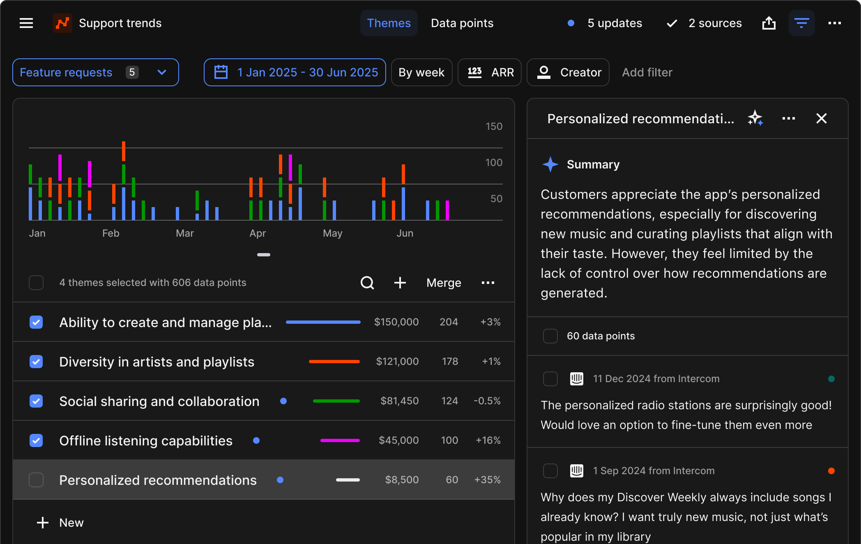Click the AI sparkle icon in detail panel
The width and height of the screenshot is (861, 544).
(755, 118)
